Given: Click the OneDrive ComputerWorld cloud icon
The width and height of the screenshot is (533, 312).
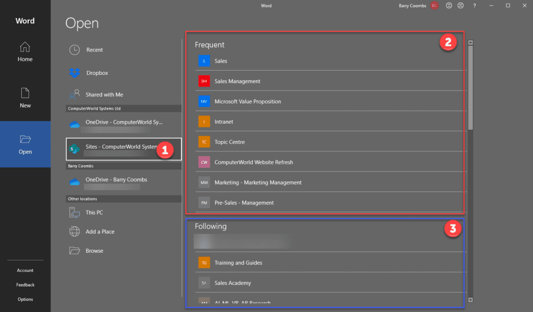Looking at the screenshot, I should [x=74, y=124].
